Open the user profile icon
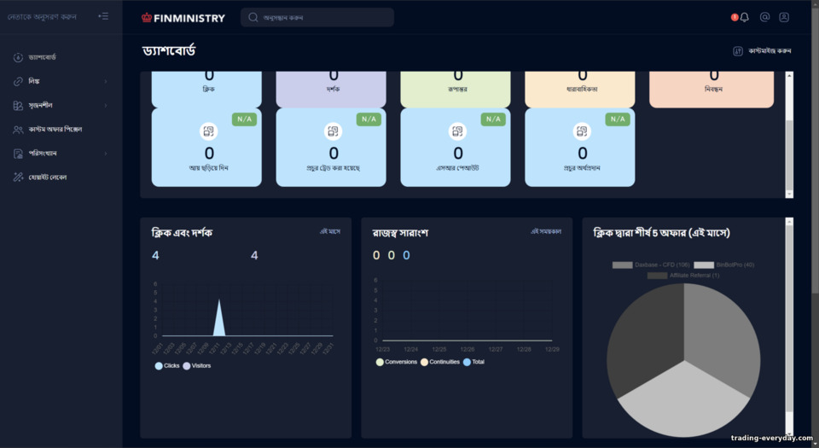The image size is (819, 448). click(784, 17)
